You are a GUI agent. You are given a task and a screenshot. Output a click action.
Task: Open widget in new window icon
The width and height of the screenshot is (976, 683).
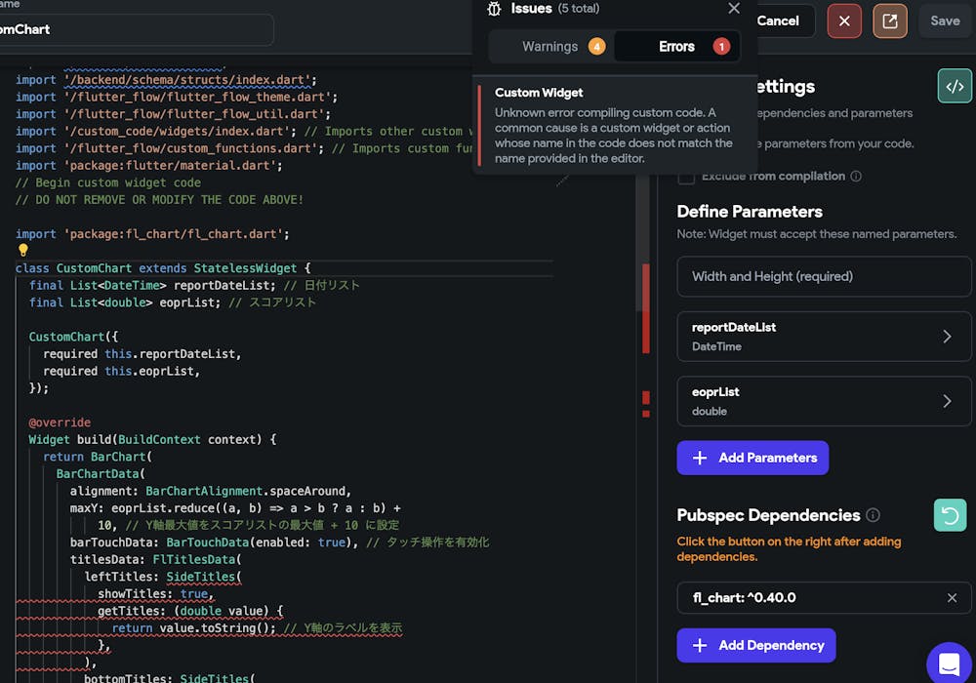pos(890,20)
